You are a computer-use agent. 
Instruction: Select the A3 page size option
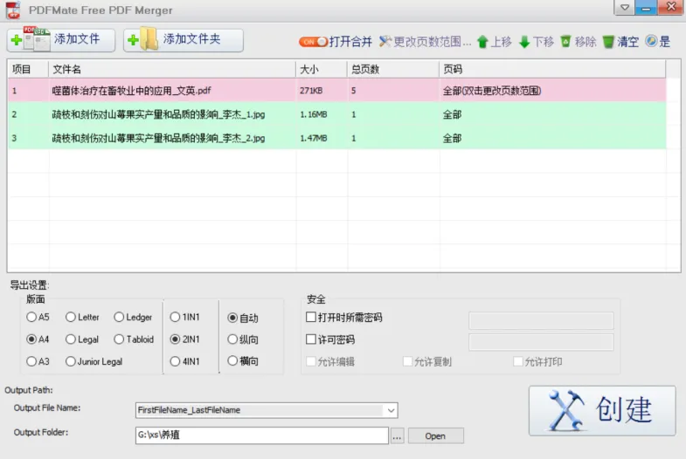pyautogui.click(x=32, y=361)
